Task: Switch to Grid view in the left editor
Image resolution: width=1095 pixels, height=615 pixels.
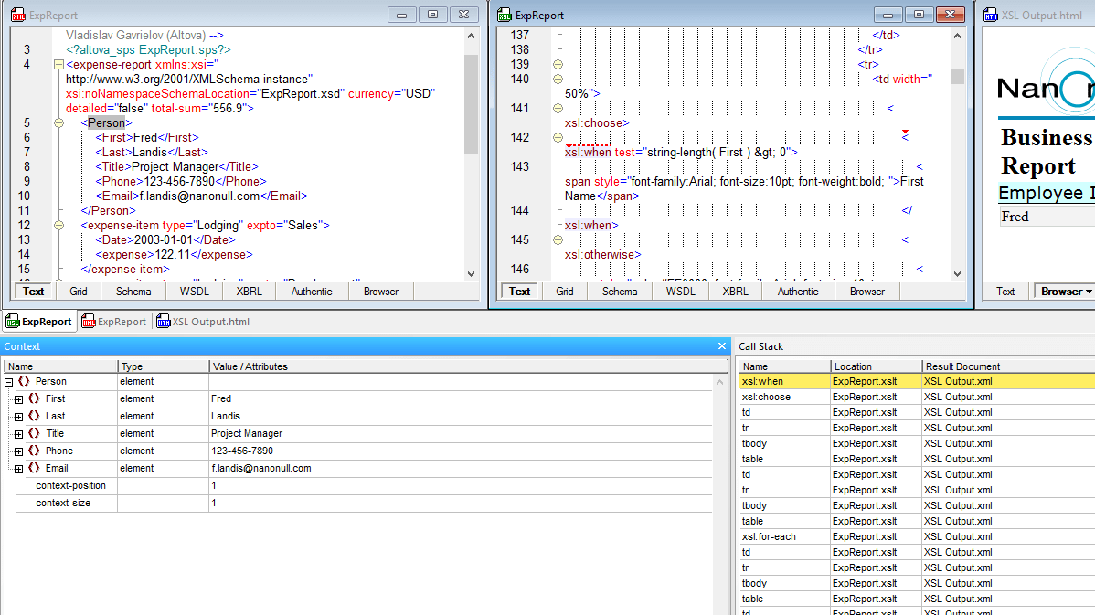Action: point(78,291)
